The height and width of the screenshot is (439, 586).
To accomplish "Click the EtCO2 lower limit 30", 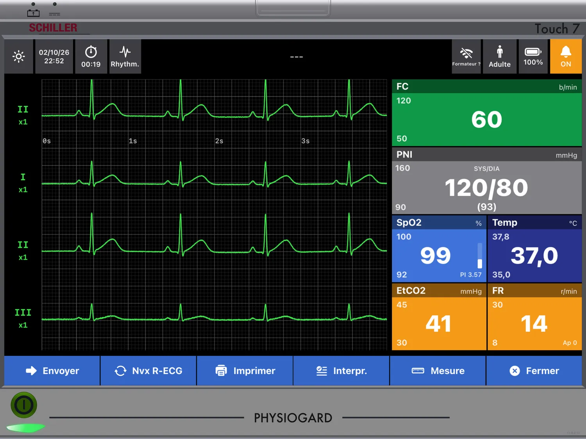I will (x=402, y=343).
